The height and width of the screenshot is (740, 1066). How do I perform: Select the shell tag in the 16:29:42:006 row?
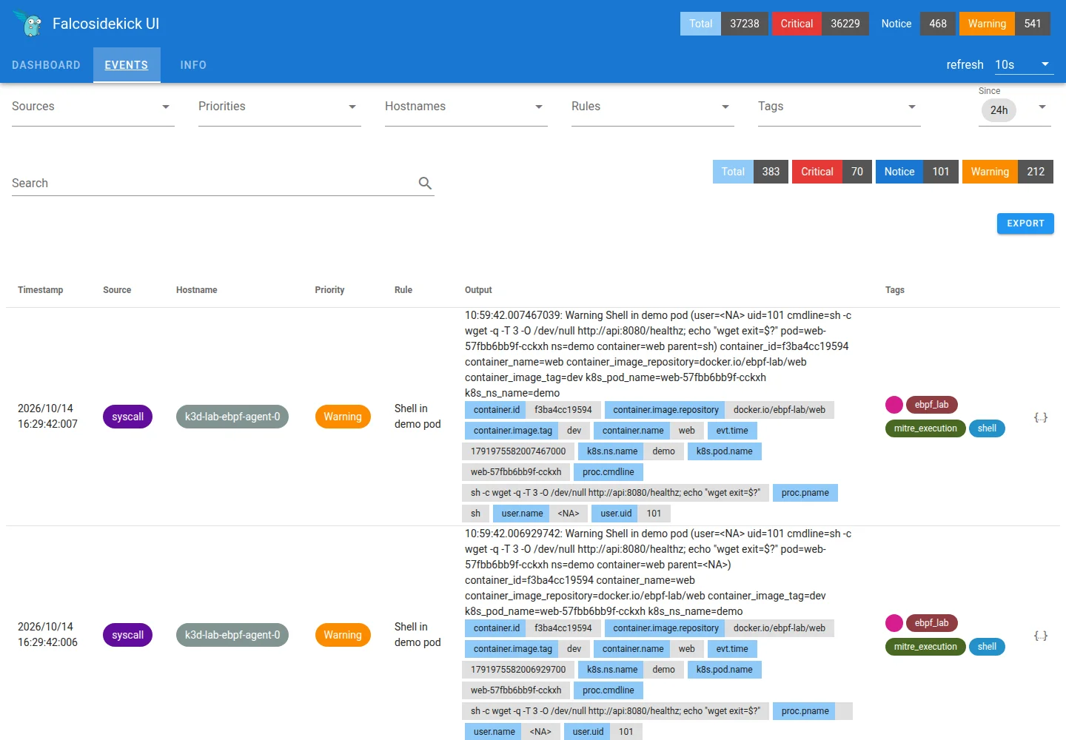coord(987,647)
